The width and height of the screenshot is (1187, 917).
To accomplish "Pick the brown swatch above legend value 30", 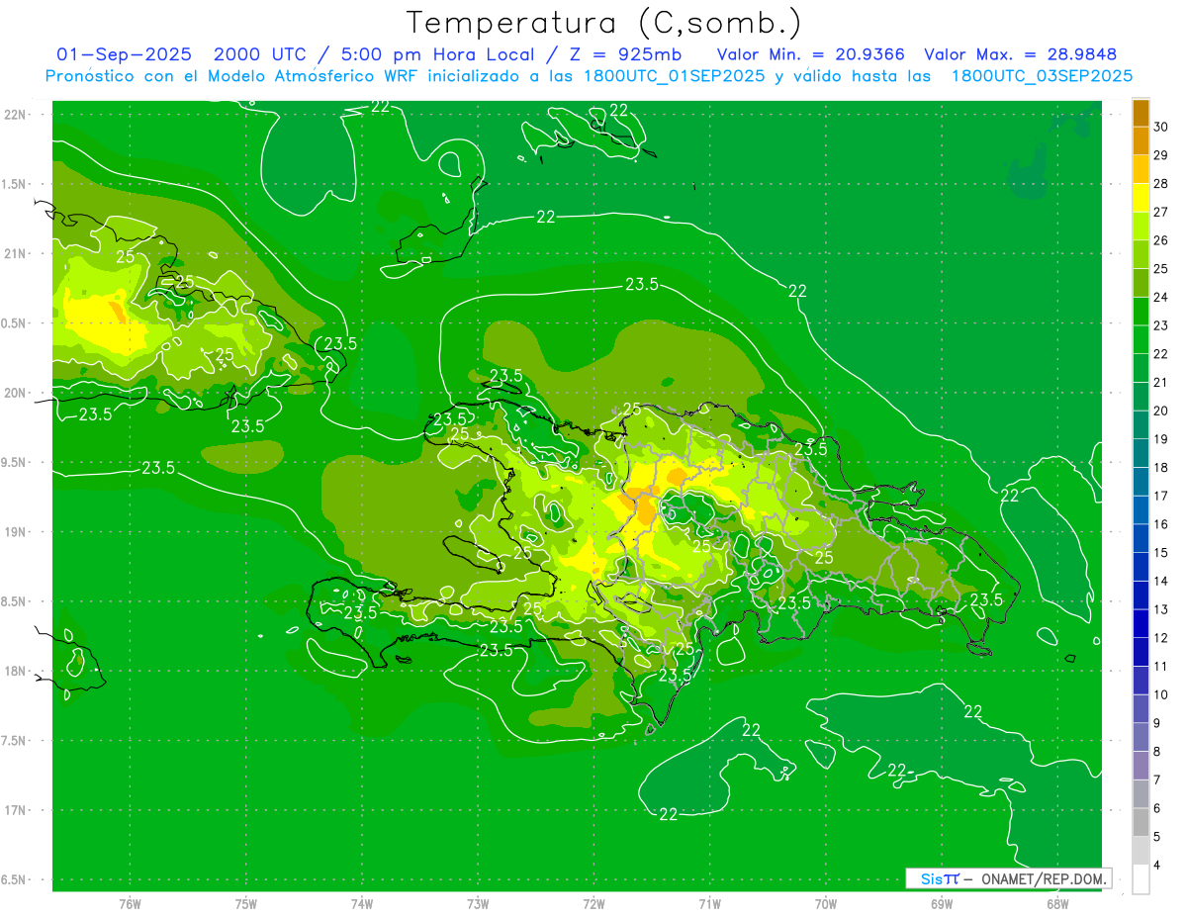I will [1141, 114].
